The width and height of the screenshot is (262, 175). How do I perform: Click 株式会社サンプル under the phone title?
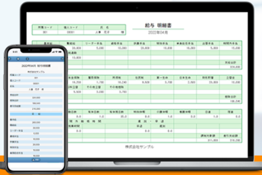(36, 72)
